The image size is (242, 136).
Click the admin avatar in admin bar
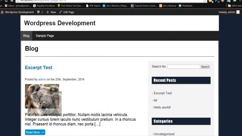click(238, 12)
